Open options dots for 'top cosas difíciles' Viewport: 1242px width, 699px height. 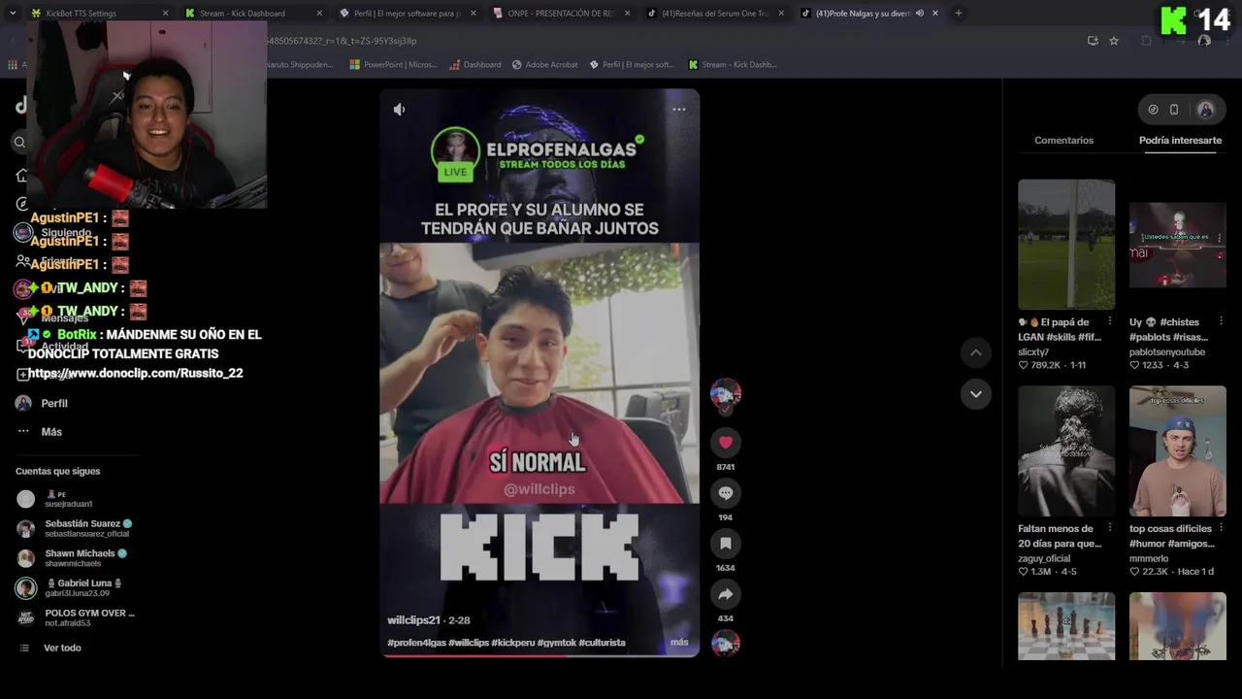[x=1221, y=528]
